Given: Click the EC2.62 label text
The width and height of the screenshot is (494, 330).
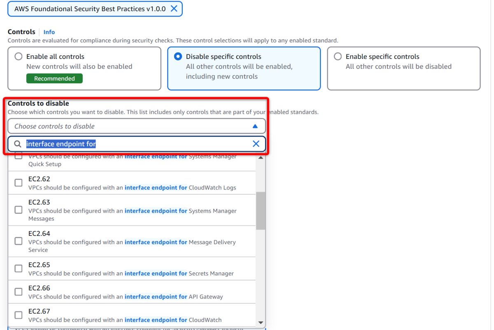Looking at the screenshot, I should click(39, 179).
